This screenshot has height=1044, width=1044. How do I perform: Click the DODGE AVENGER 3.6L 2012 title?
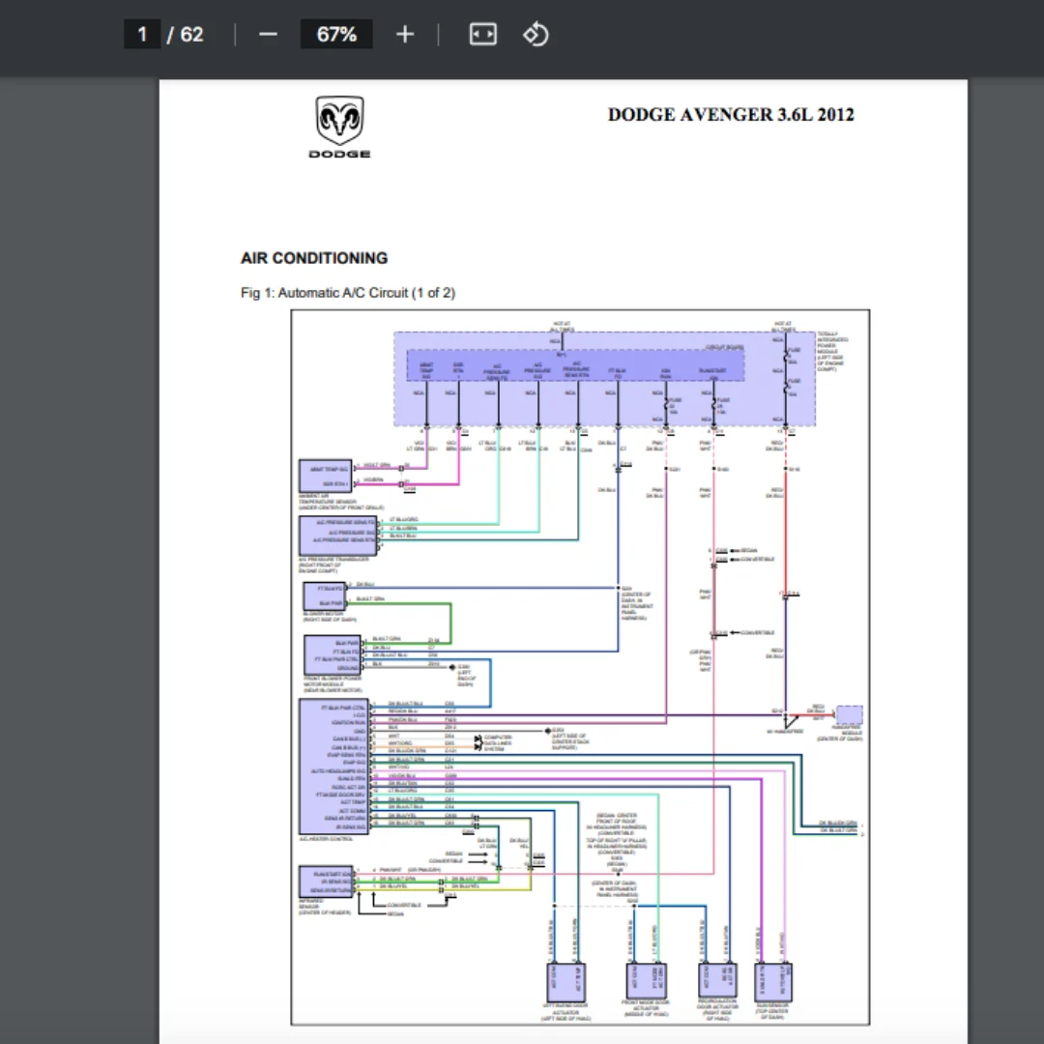(730, 114)
